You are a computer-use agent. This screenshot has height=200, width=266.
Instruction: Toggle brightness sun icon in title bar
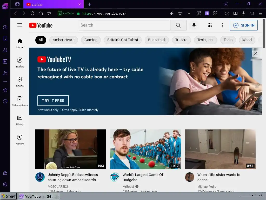[x=226, y=4]
